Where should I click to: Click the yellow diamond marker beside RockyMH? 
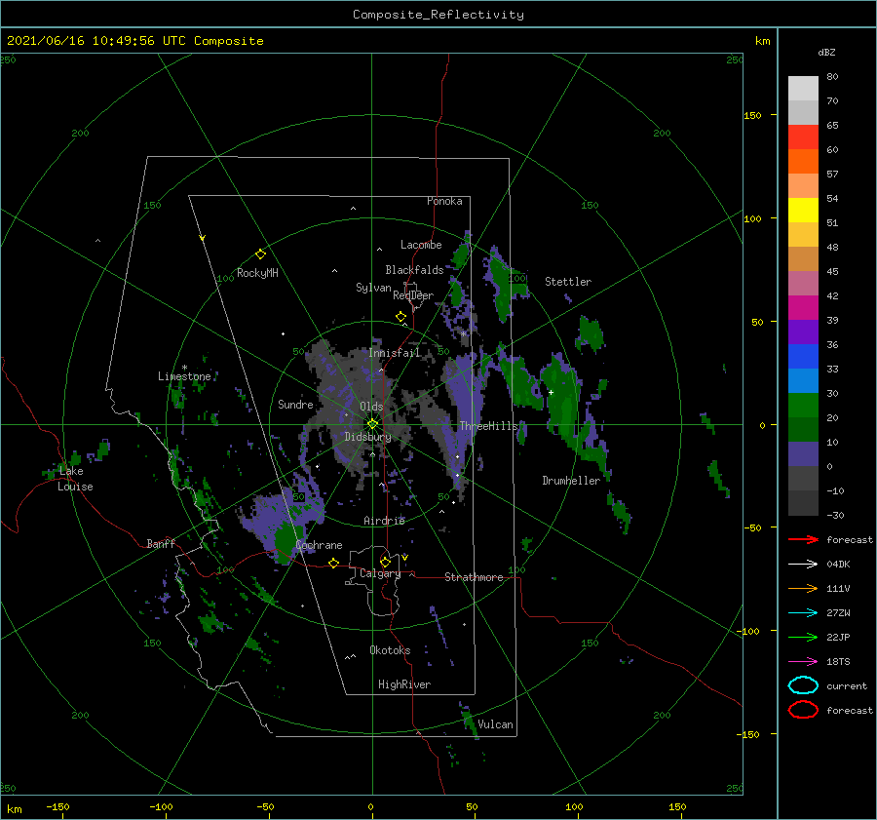point(260,254)
